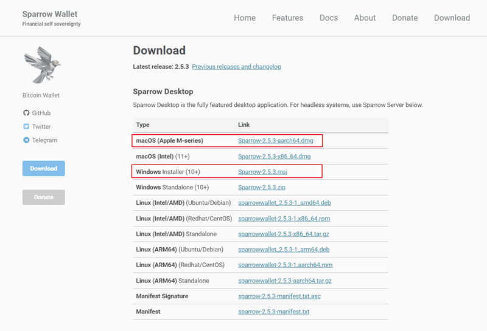Click the 'Windows Standalone (10+)' cell

point(172,188)
